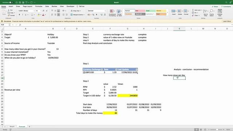Toggle Italic formatting
The image size is (233, 131).
pyautogui.click(x=23, y=15)
